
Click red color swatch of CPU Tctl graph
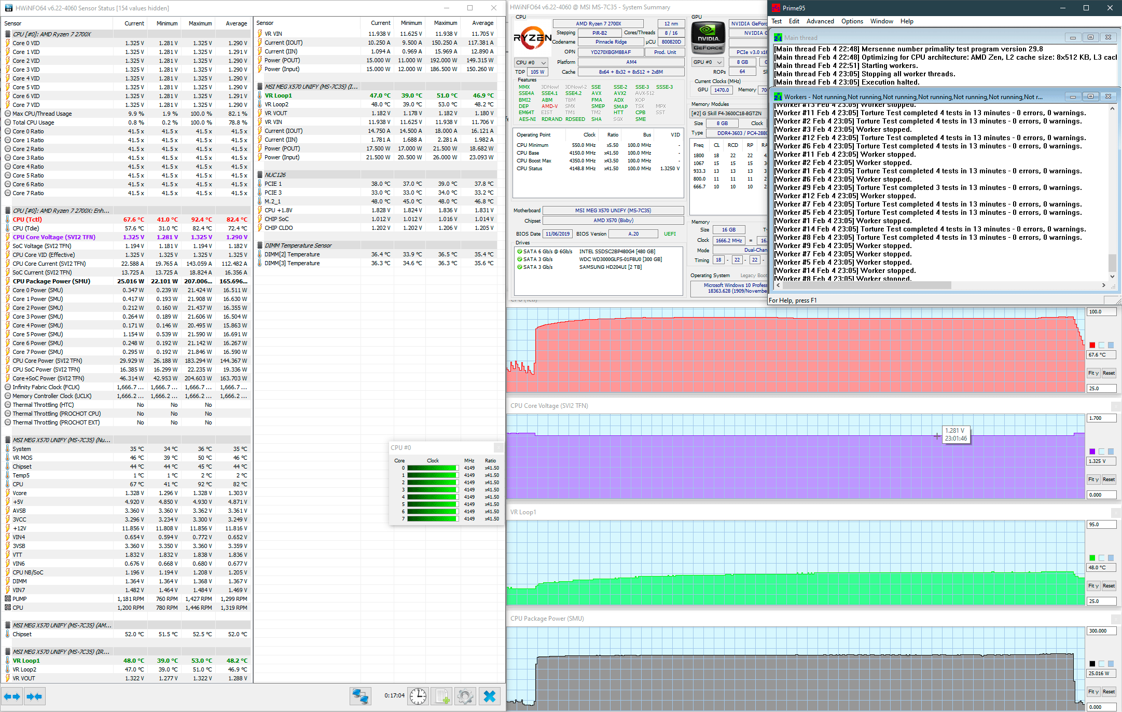click(x=1092, y=345)
